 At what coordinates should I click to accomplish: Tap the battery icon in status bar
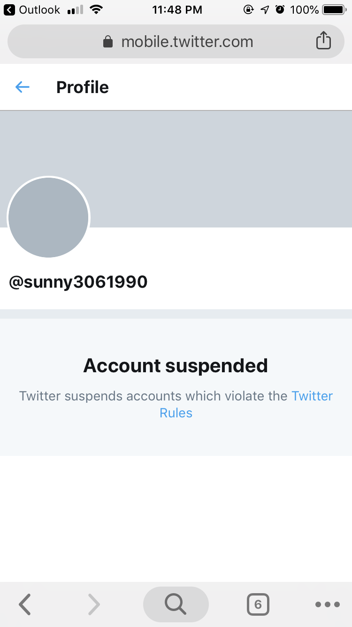pos(334,10)
